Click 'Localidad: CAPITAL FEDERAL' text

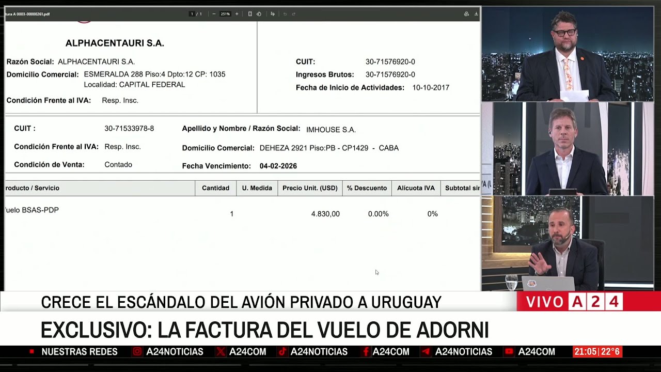[134, 85]
